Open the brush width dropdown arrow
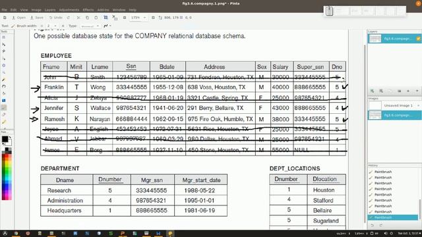Screen dimensions: 422x237 (55, 26)
